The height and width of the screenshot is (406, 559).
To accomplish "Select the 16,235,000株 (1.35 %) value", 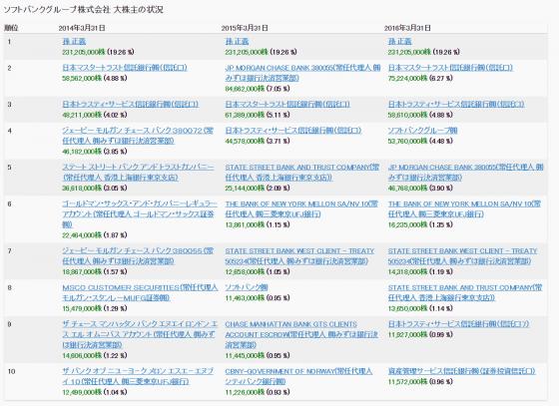I will click(420, 224).
